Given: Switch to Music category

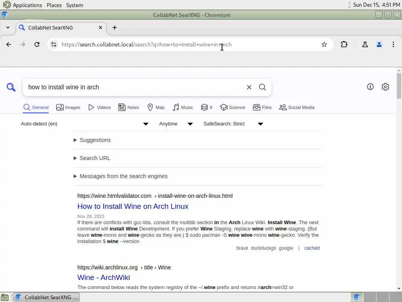Looking at the screenshot, I should (183, 107).
